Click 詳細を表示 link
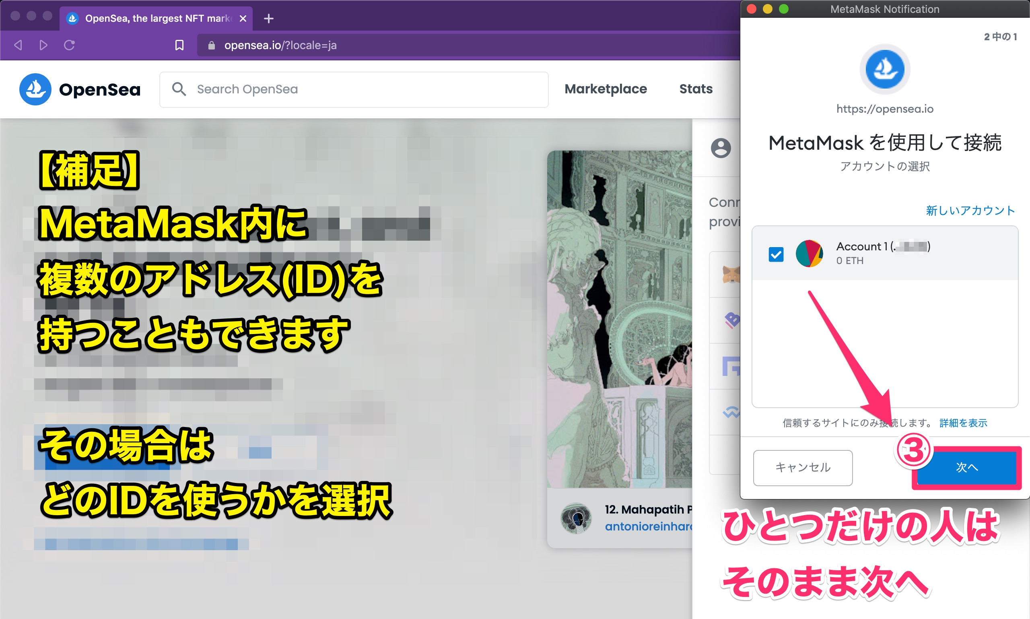1030x619 pixels. (963, 423)
